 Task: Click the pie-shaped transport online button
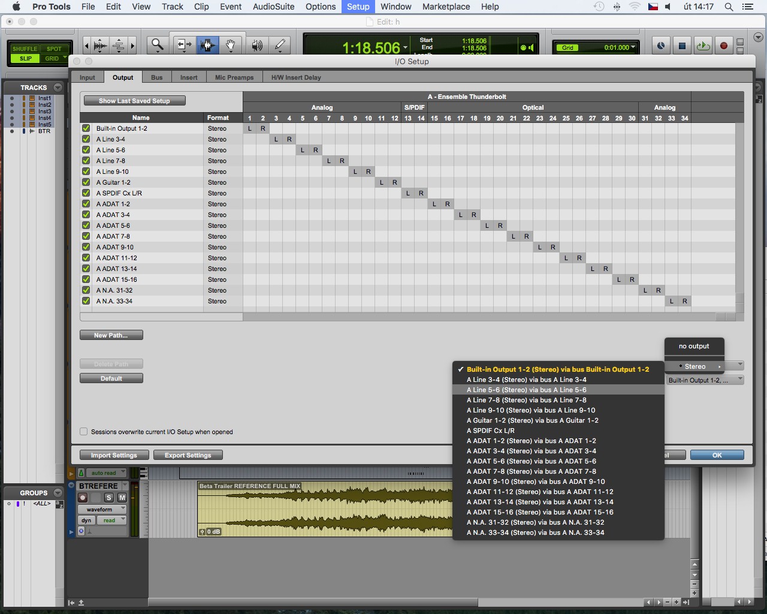pos(661,46)
